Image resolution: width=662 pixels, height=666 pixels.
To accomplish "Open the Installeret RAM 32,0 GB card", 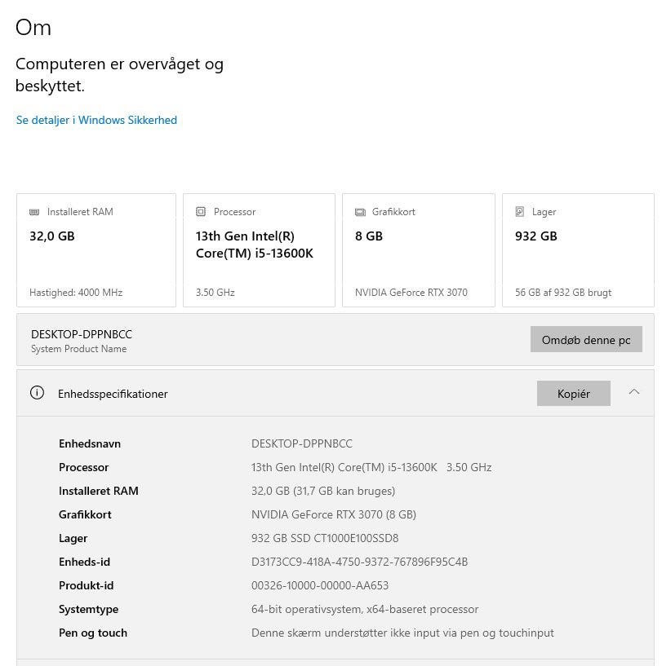I will pos(96,249).
